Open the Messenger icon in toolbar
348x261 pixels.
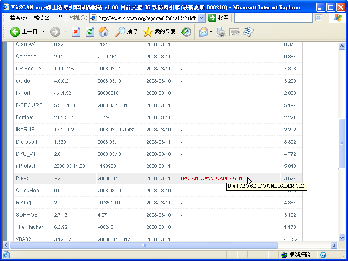click(x=248, y=32)
